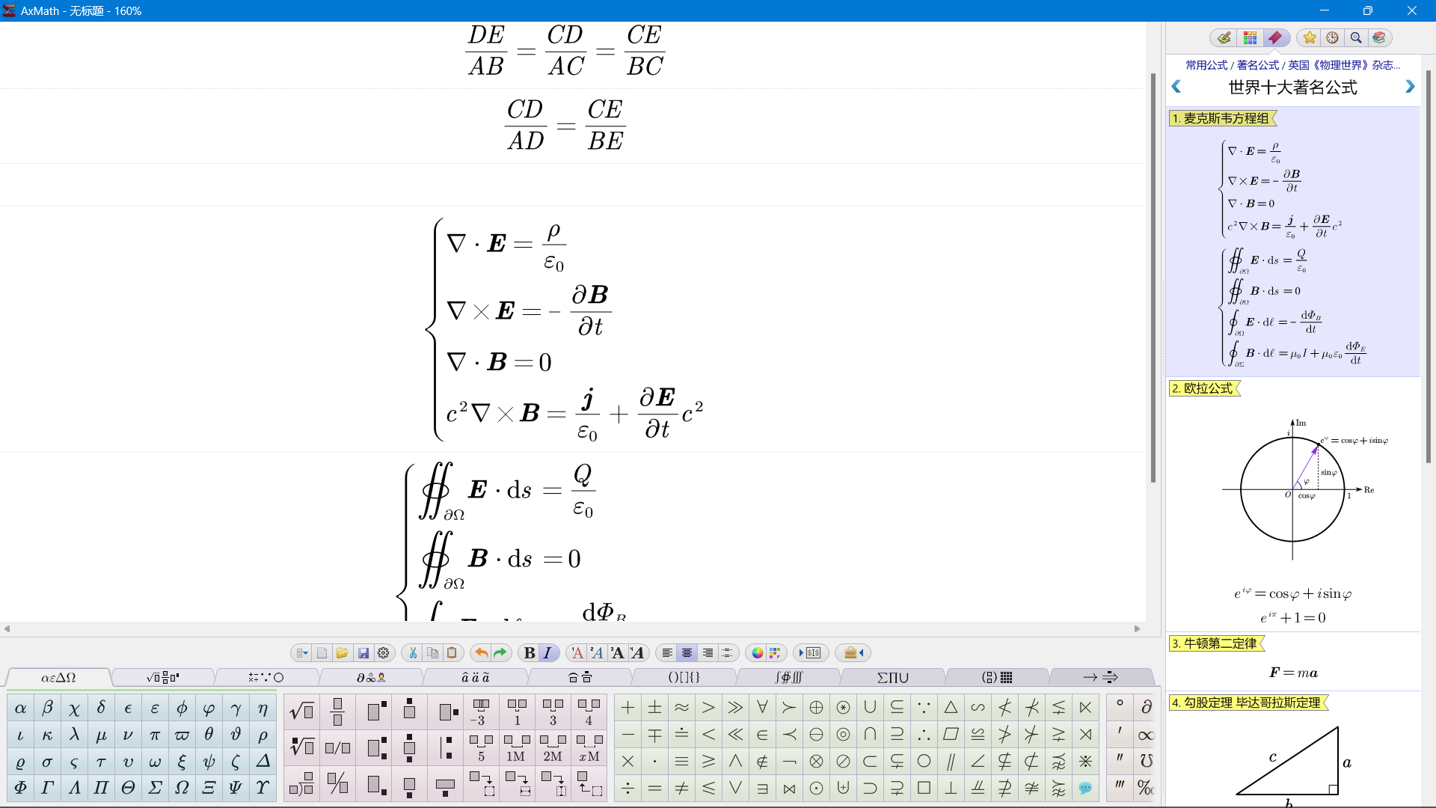
Task: Click the editor vertical scrollbar
Action: pyautogui.click(x=1153, y=277)
